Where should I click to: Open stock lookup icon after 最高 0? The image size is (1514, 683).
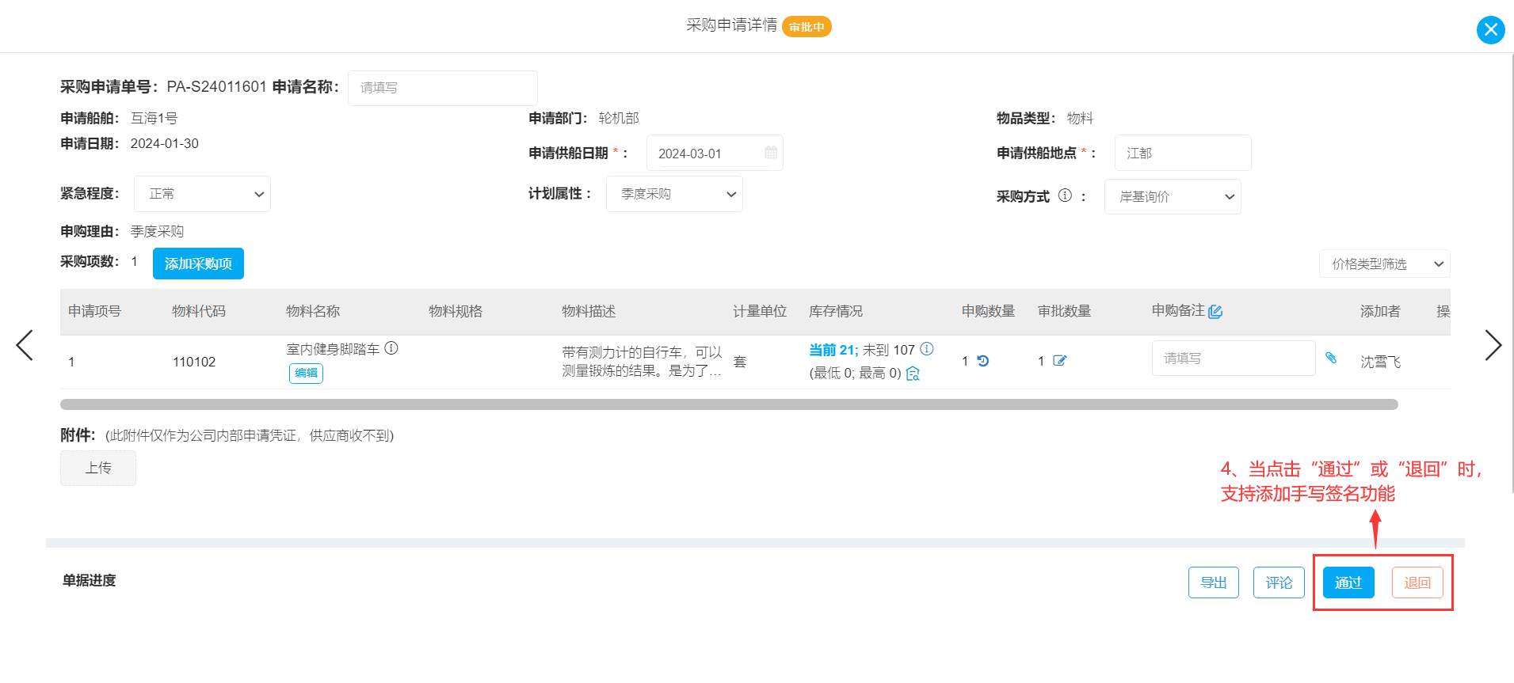(913, 374)
